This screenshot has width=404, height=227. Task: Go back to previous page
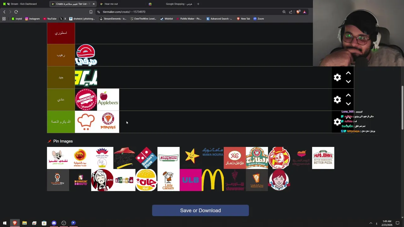(x=4, y=12)
